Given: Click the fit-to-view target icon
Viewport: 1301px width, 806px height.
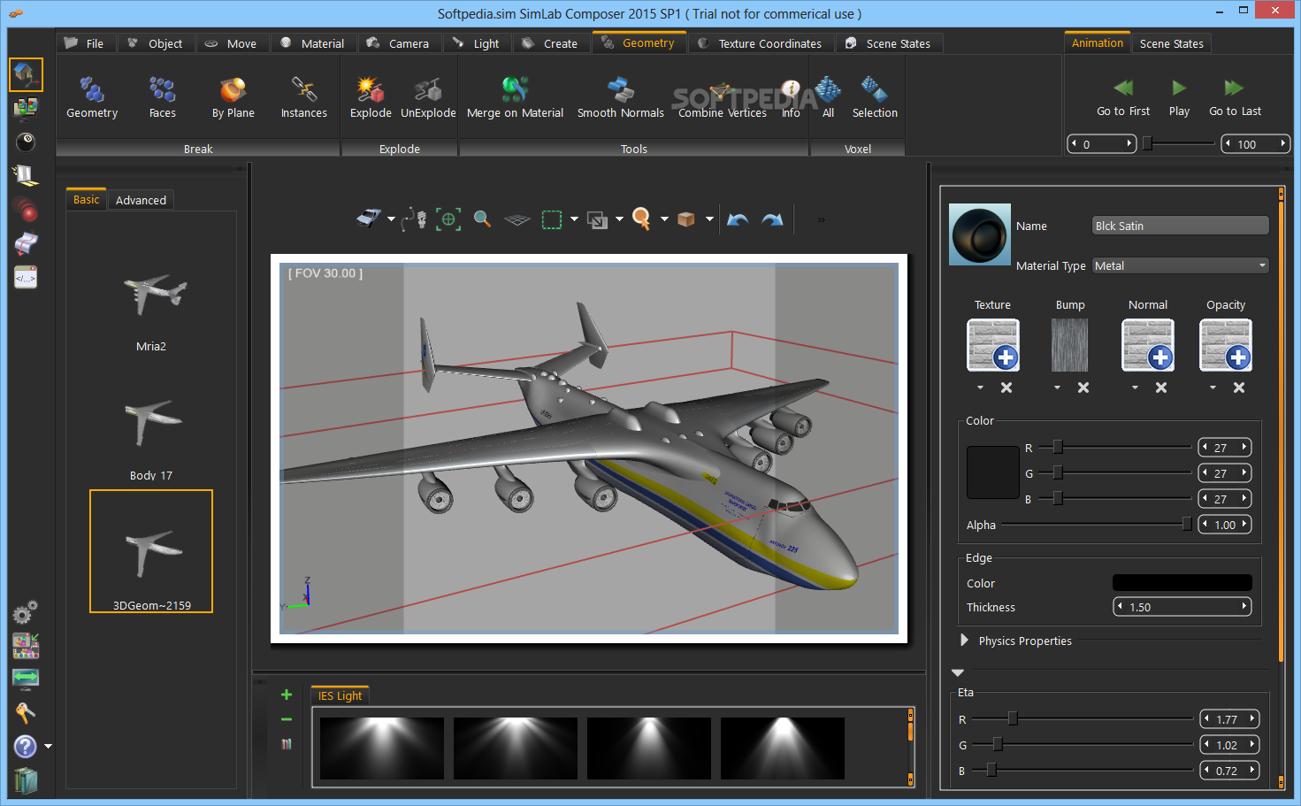Looking at the screenshot, I should 448,219.
